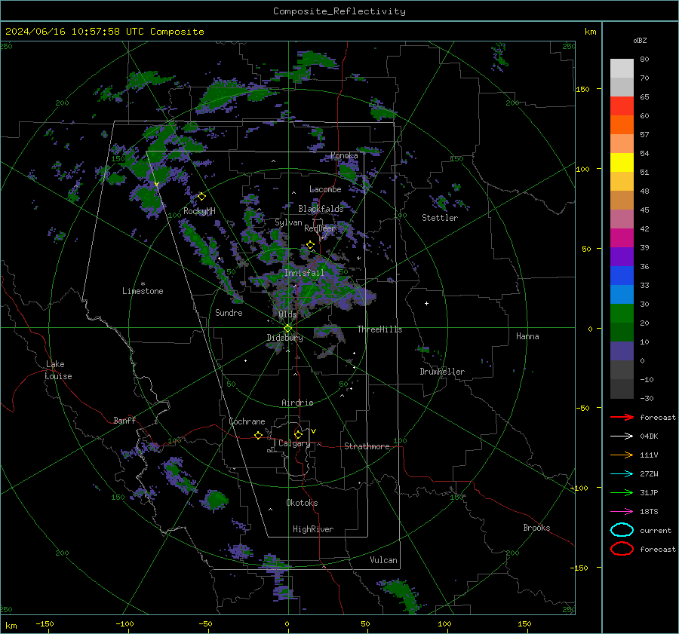Click the Calgary city label

point(294,443)
